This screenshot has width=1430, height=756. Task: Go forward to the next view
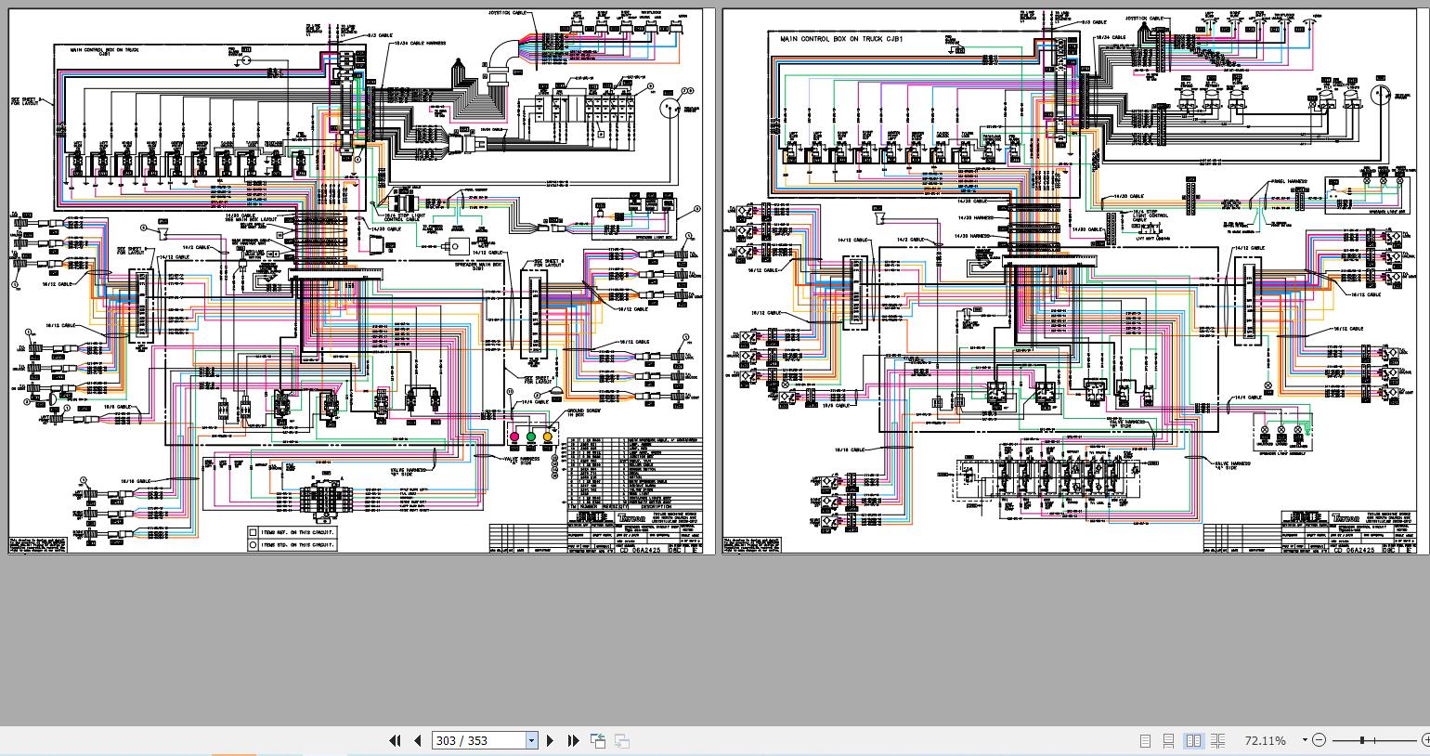point(622,740)
